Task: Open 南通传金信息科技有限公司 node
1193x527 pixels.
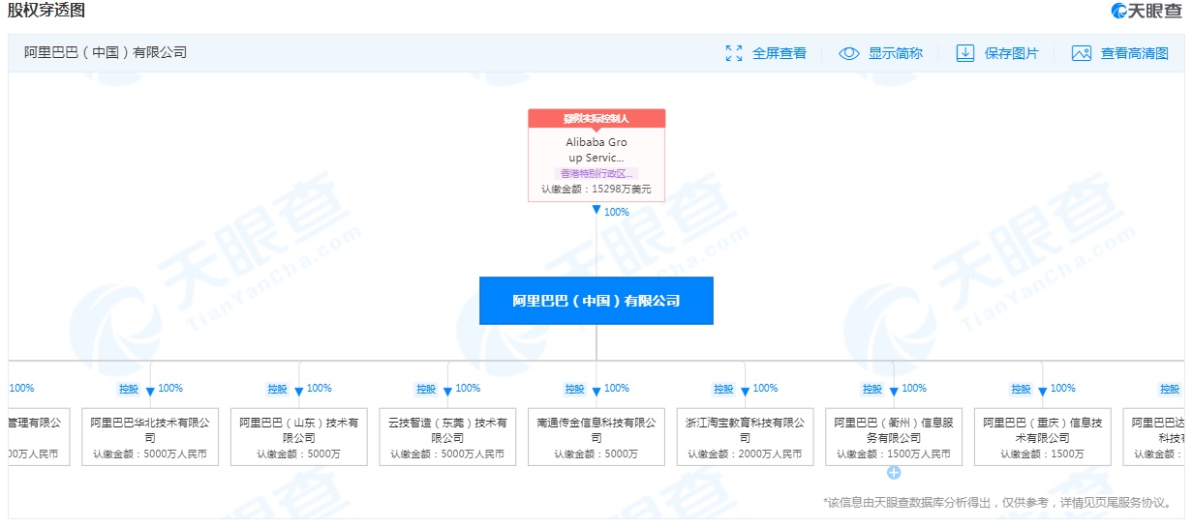Action: click(x=596, y=437)
